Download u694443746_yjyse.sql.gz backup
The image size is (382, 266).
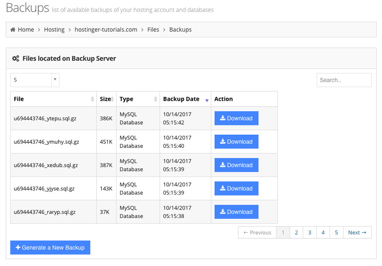click(236, 189)
